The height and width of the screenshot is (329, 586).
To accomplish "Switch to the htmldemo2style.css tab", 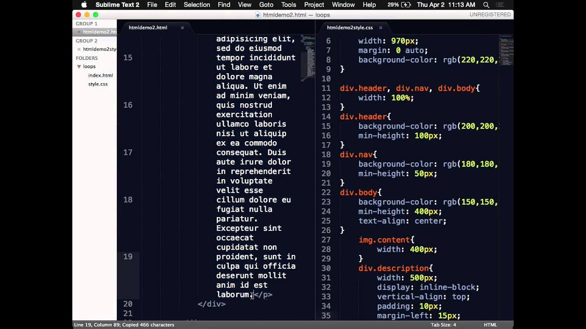I will tap(350, 27).
